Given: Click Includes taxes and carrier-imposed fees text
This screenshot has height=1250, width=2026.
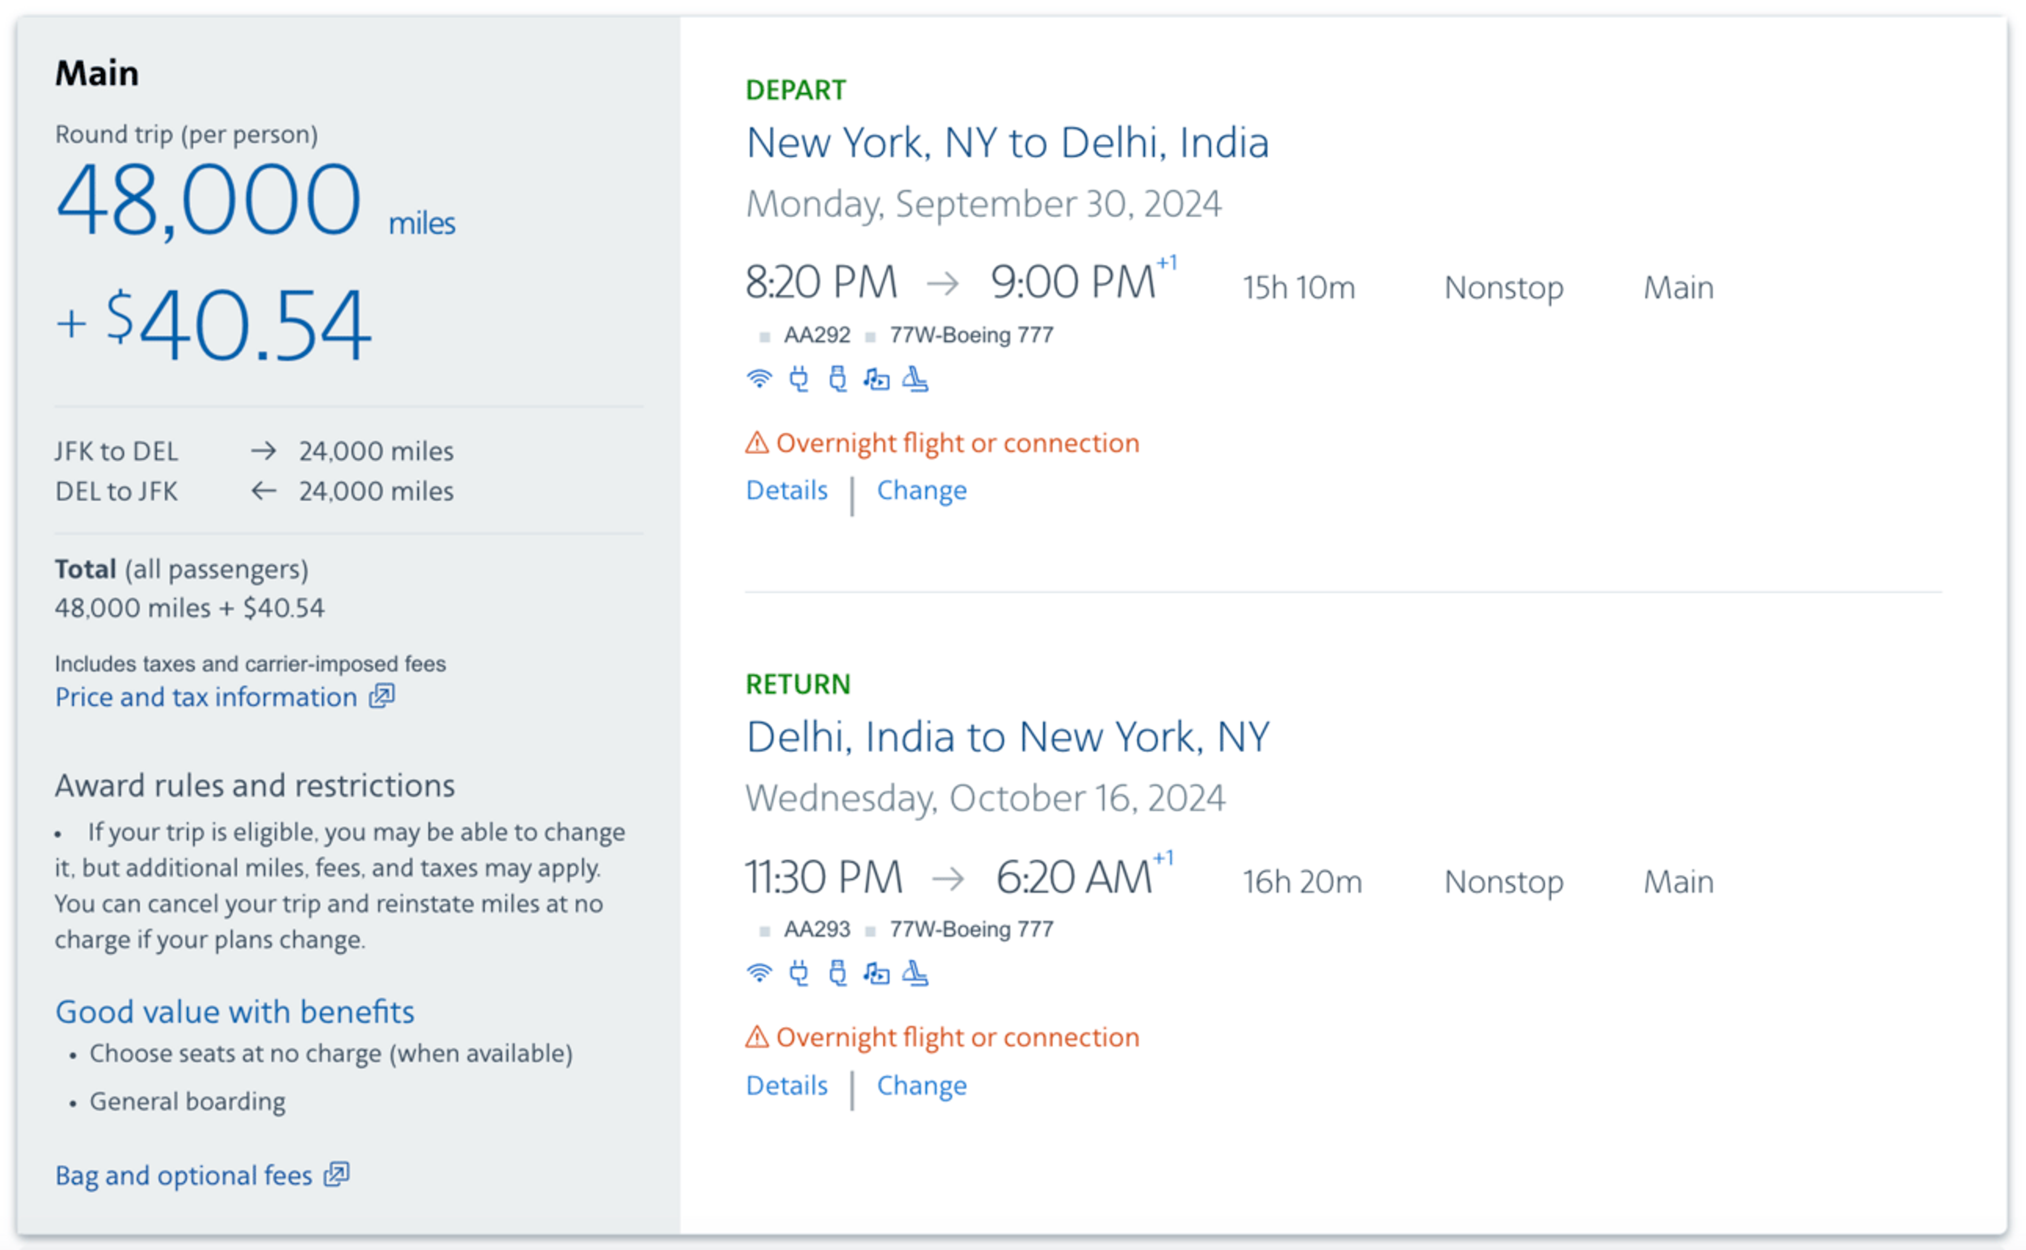Looking at the screenshot, I should [250, 664].
